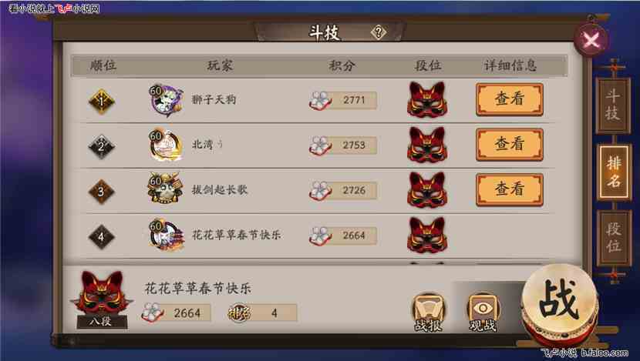Click 查看 for player 獅子天狗
The width and height of the screenshot is (640, 361).
pyautogui.click(x=510, y=99)
